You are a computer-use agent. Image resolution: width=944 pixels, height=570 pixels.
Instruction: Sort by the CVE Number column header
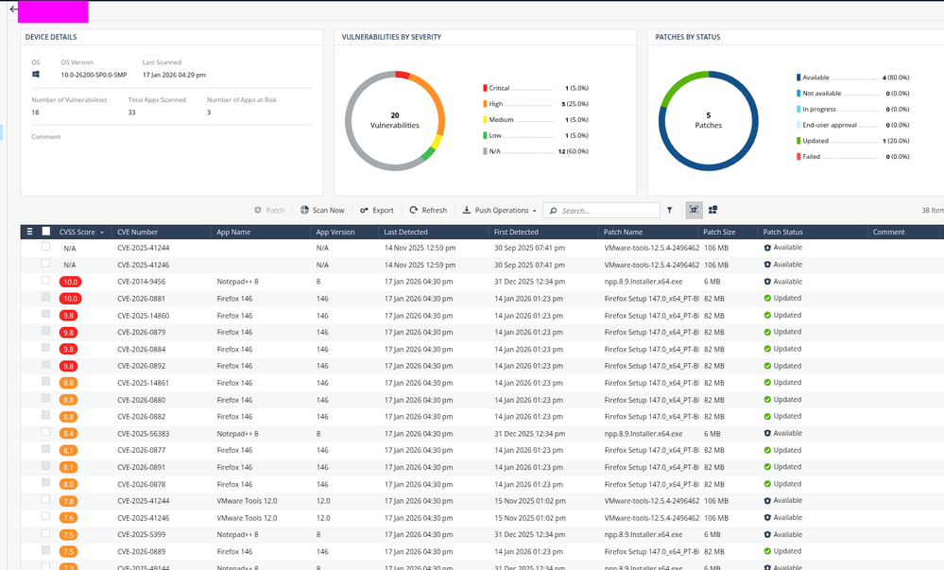click(x=137, y=232)
